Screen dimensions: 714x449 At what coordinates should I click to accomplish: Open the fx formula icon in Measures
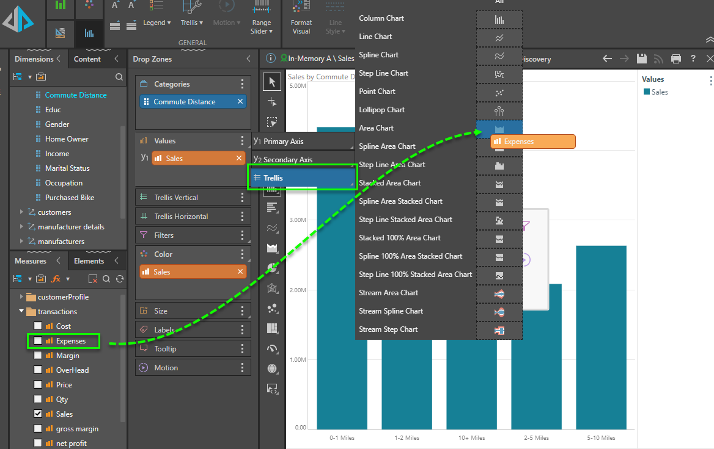[56, 279]
